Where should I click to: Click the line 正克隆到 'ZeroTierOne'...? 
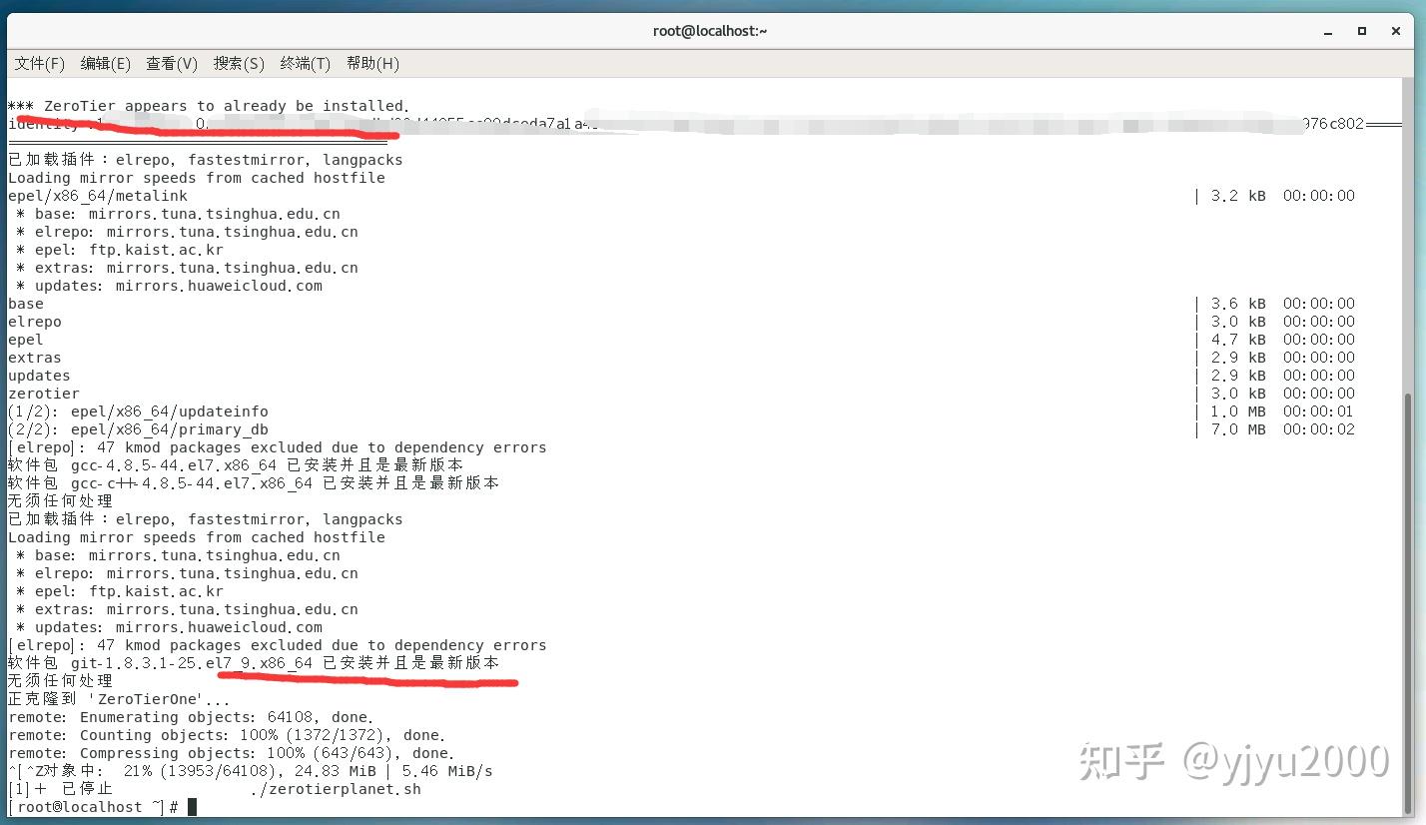pos(119,699)
